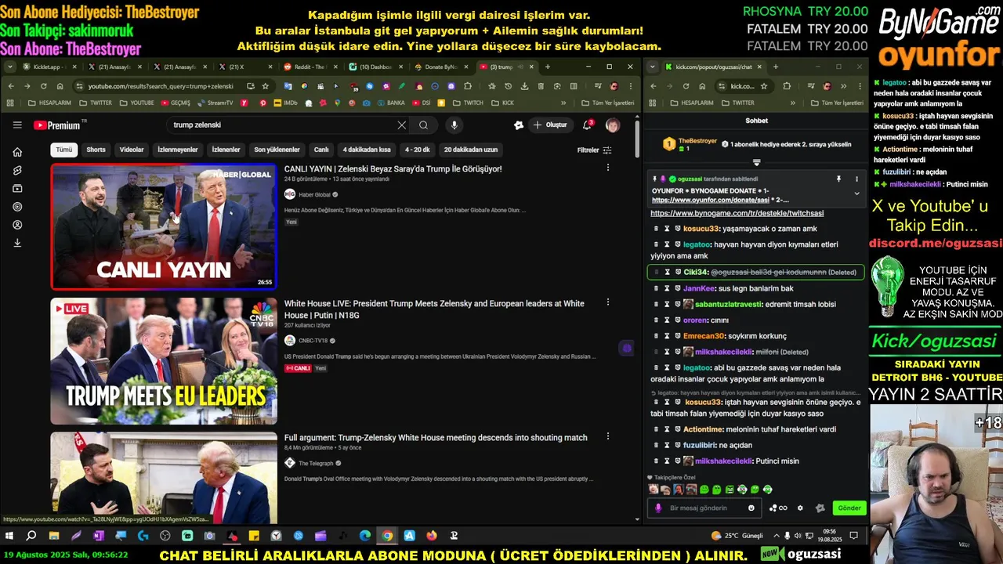Open Windows Start menu
This screenshot has height=564, width=1003.
tap(10, 536)
